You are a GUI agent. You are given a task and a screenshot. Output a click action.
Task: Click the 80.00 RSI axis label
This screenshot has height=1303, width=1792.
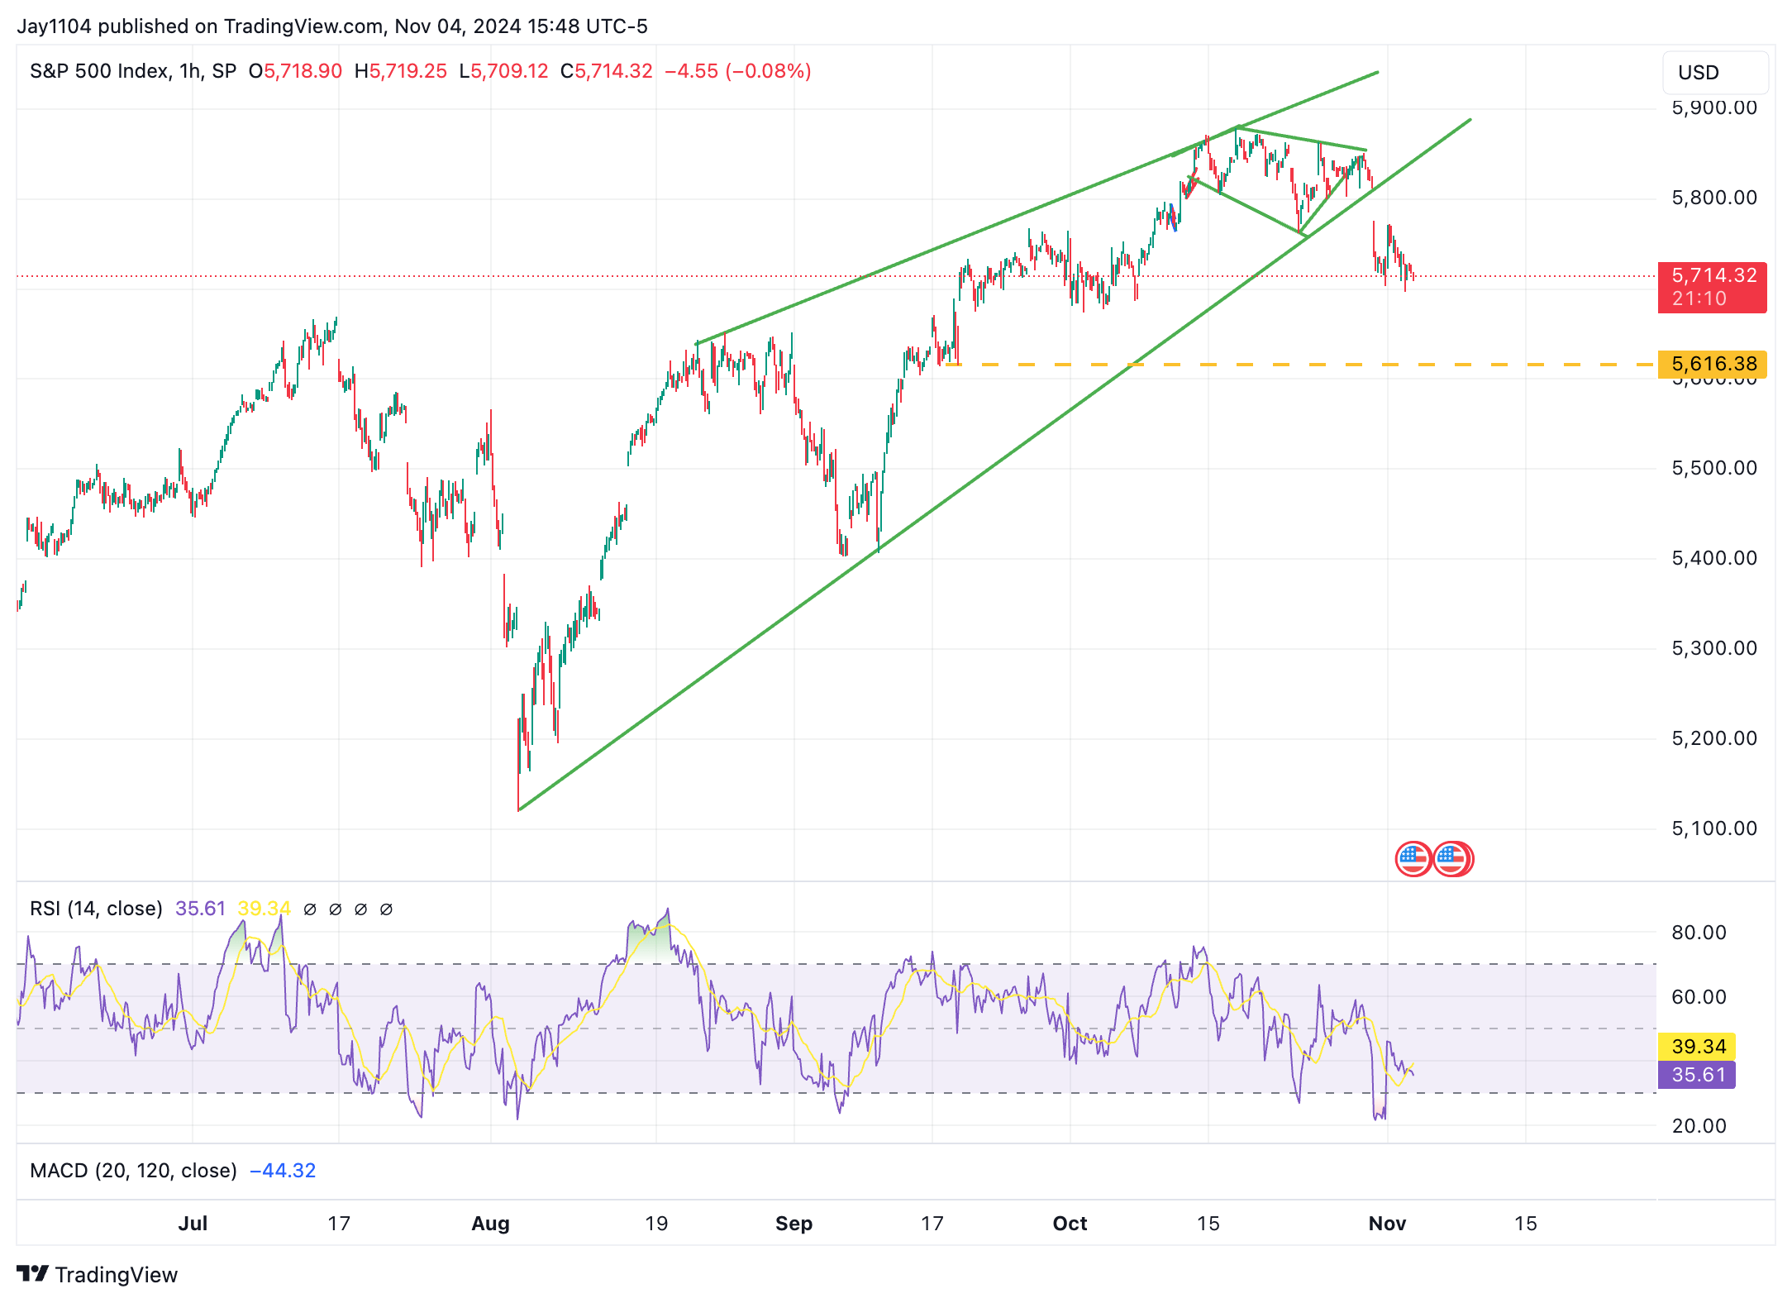pos(1699,933)
